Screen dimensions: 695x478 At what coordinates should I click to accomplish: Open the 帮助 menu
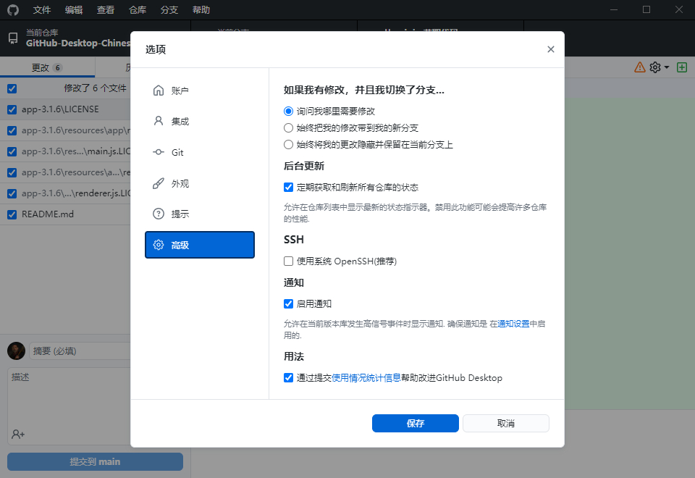pyautogui.click(x=201, y=9)
